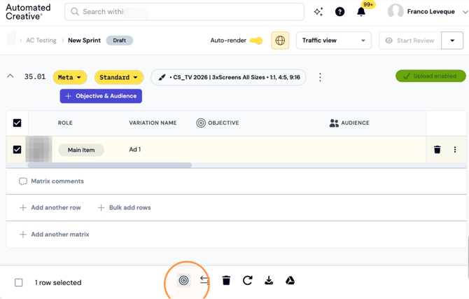
Task: Check the bottom bar selection checkbox
Action: [x=18, y=282]
